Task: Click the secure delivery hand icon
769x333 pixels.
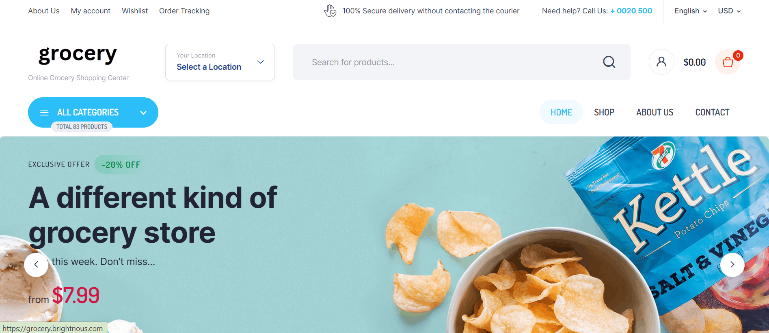Action: tap(330, 11)
